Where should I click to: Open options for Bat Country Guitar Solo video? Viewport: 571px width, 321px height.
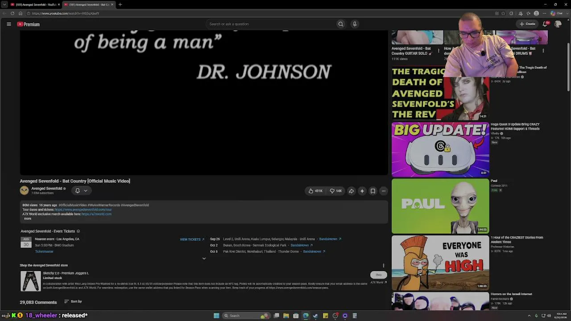[x=439, y=51]
